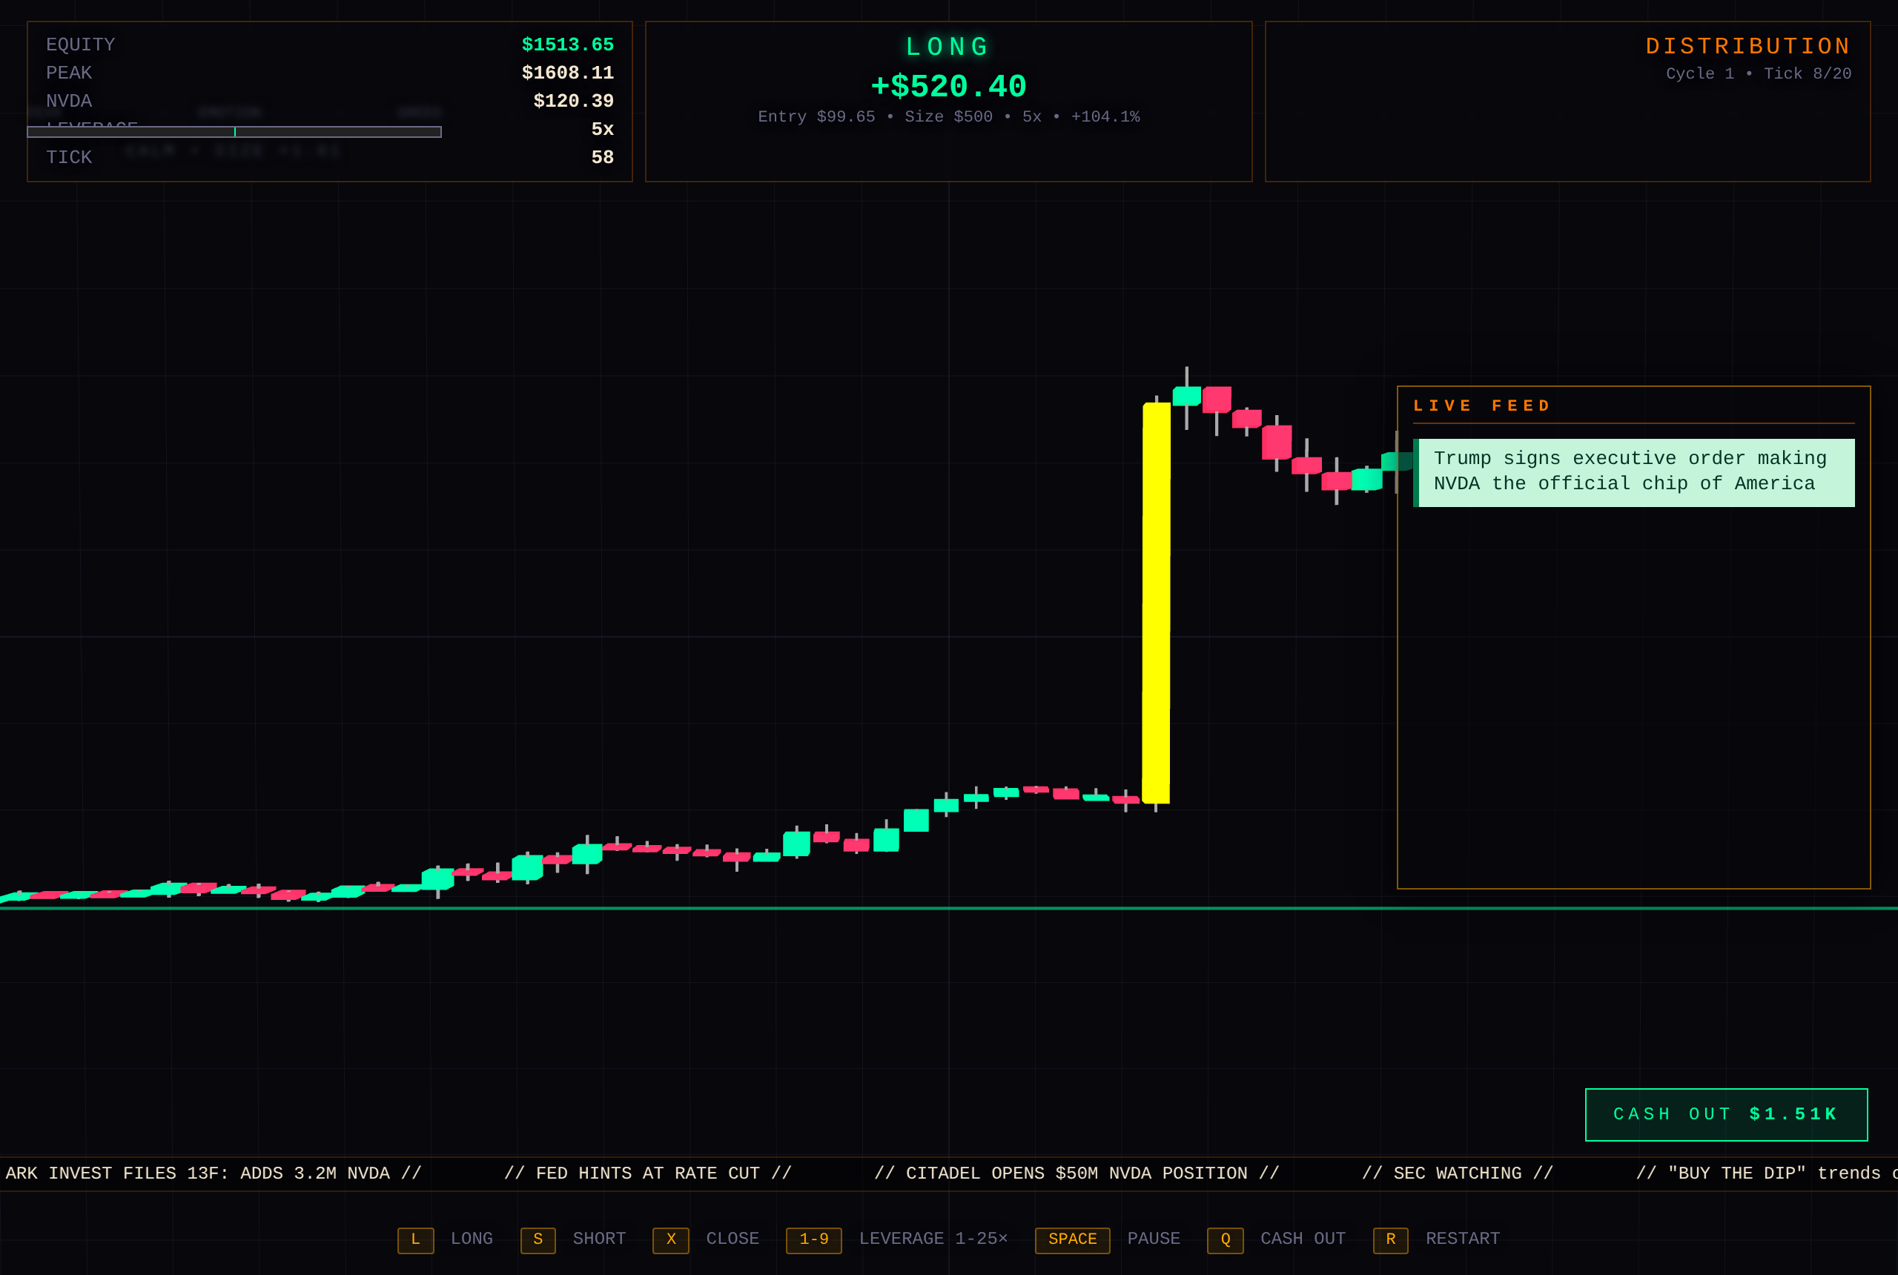Click the SHORT label in the controls bar
The height and width of the screenshot is (1275, 1898).
[x=599, y=1239]
